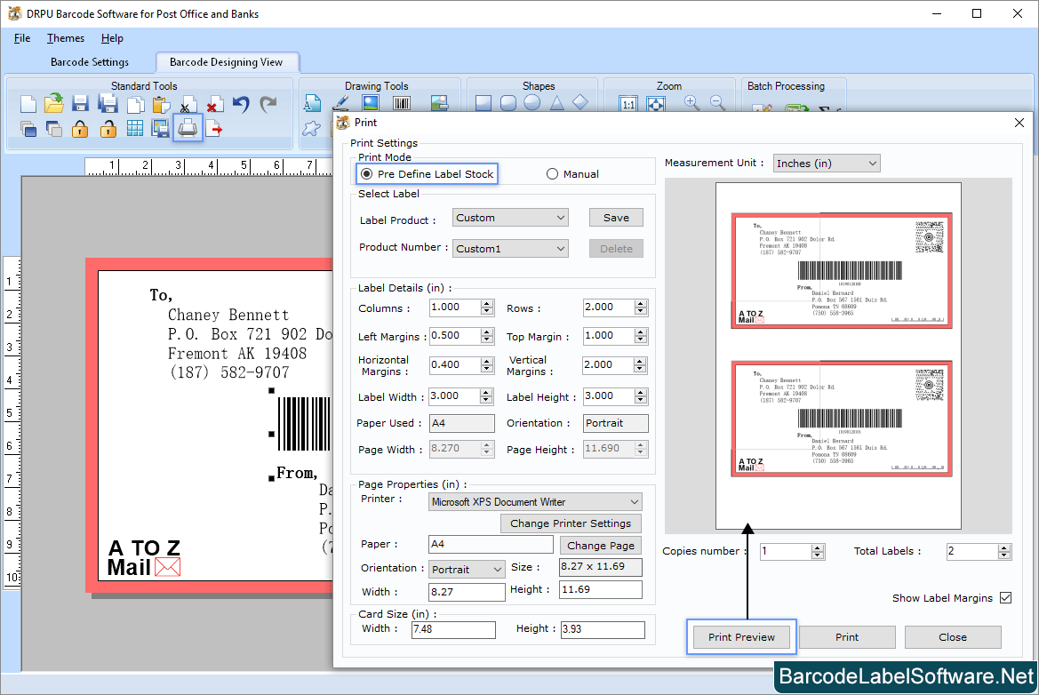1039x695 pixels.
Task: Select the pencil Drawing Tools icon
Action: pos(341,103)
